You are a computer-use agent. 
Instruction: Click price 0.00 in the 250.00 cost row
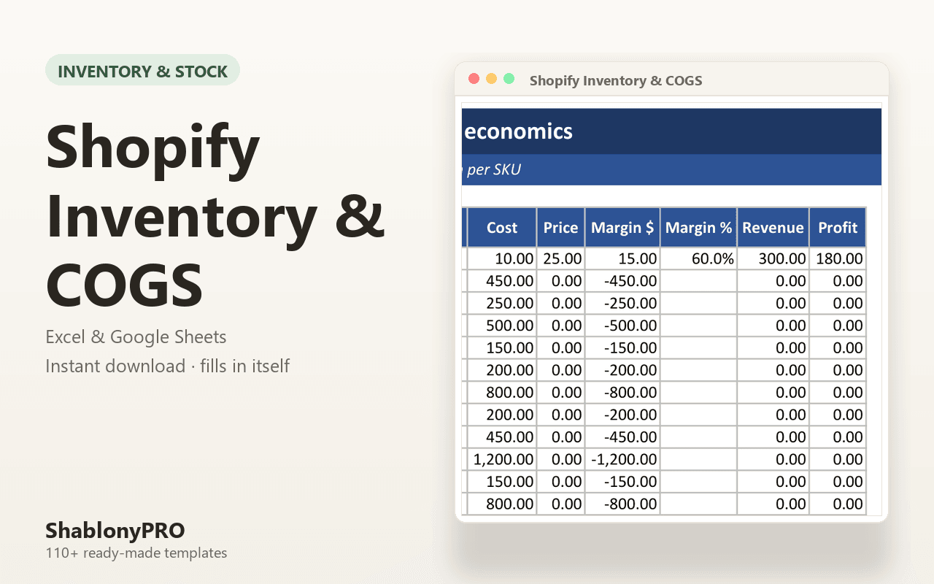(x=560, y=303)
